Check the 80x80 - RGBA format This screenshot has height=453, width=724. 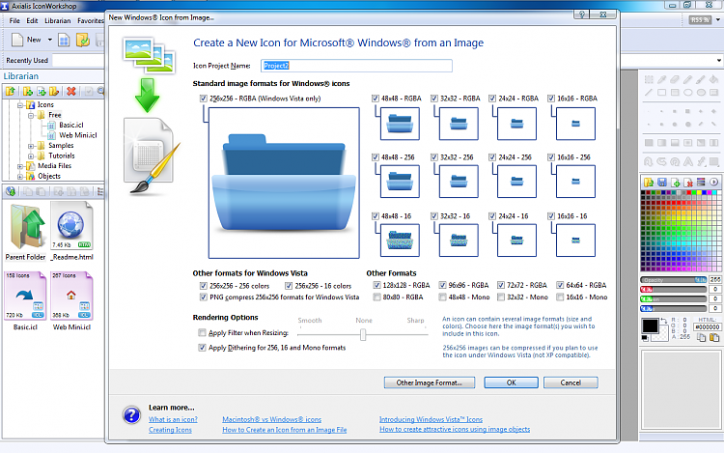tap(376, 297)
